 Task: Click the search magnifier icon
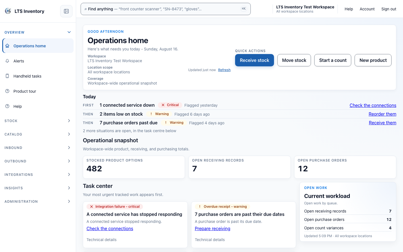tap(86, 9)
